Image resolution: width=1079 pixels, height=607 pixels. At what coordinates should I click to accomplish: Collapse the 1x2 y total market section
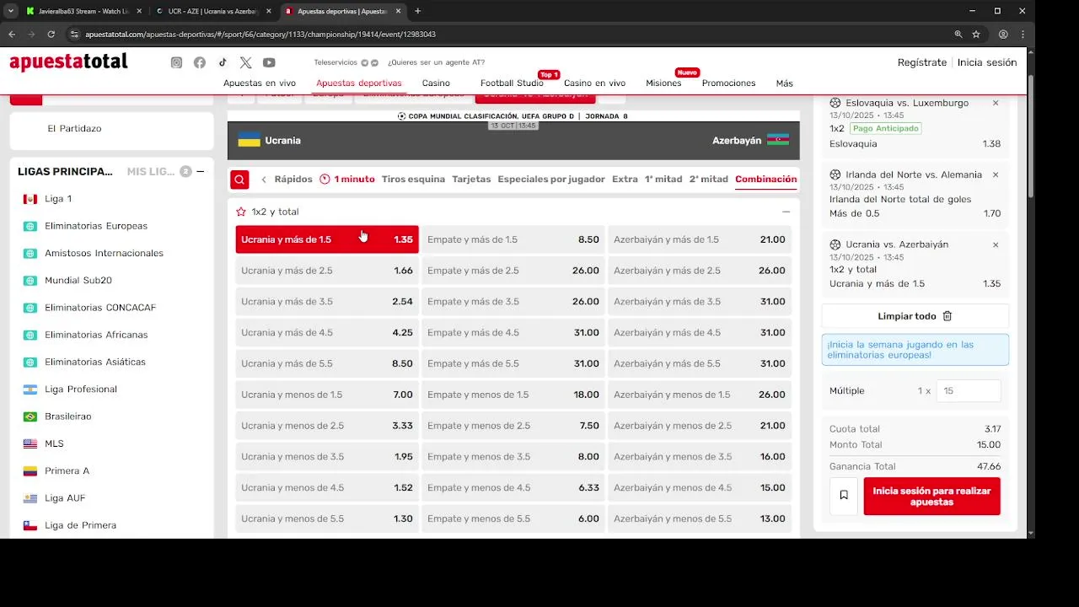point(786,212)
